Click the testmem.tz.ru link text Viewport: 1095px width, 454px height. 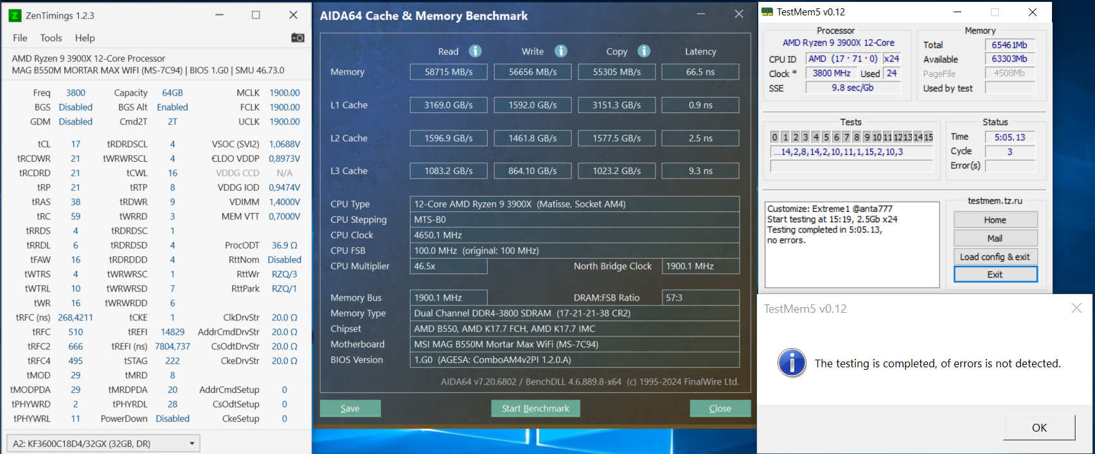tap(995, 201)
